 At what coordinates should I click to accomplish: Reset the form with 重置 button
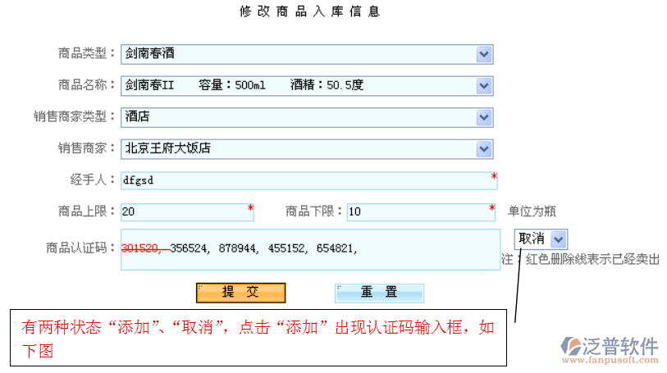[379, 293]
